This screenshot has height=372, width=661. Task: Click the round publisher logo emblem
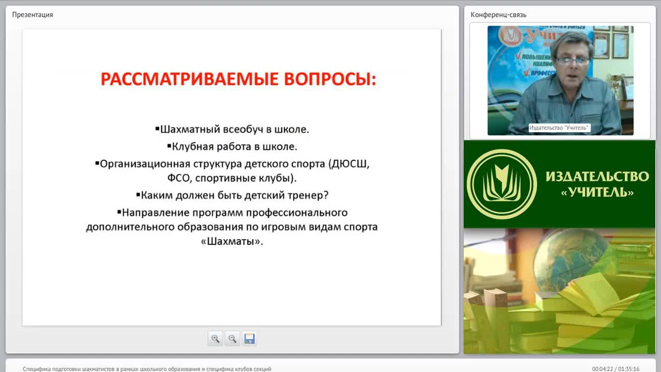tap(502, 184)
